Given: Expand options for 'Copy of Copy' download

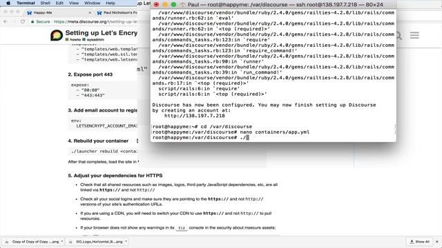Looking at the screenshot, I should pos(61,241).
